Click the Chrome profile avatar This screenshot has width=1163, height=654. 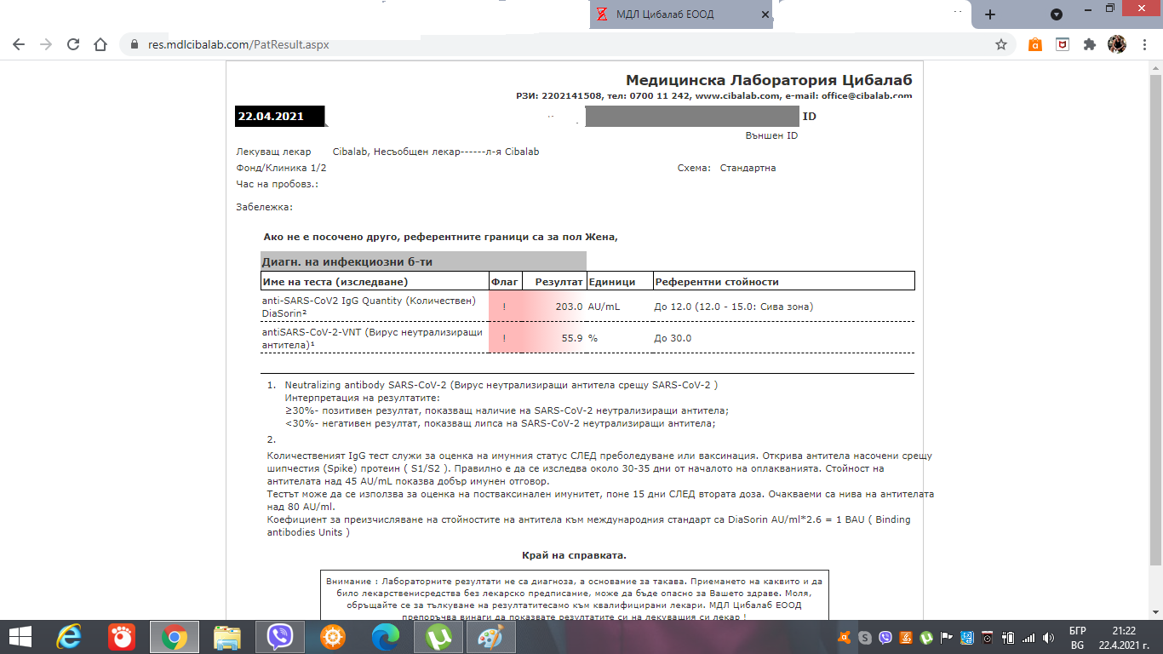click(1116, 45)
